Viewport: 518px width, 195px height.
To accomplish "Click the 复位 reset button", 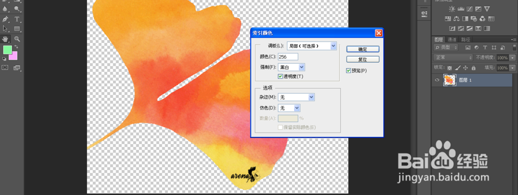I will 363,60.
